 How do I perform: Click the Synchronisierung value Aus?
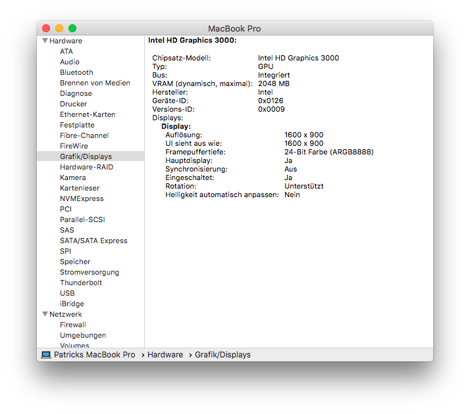coord(290,169)
